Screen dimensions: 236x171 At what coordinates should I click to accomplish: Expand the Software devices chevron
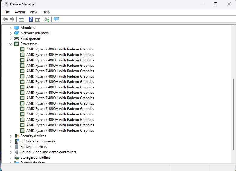pyautogui.click(x=11, y=147)
